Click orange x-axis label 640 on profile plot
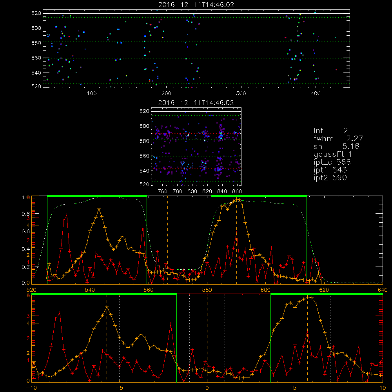The height and width of the screenshot is (392, 392). point(383,290)
